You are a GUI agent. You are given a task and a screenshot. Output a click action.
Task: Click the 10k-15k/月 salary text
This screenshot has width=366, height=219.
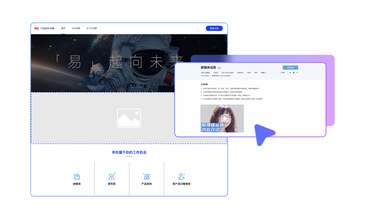[x=205, y=76]
